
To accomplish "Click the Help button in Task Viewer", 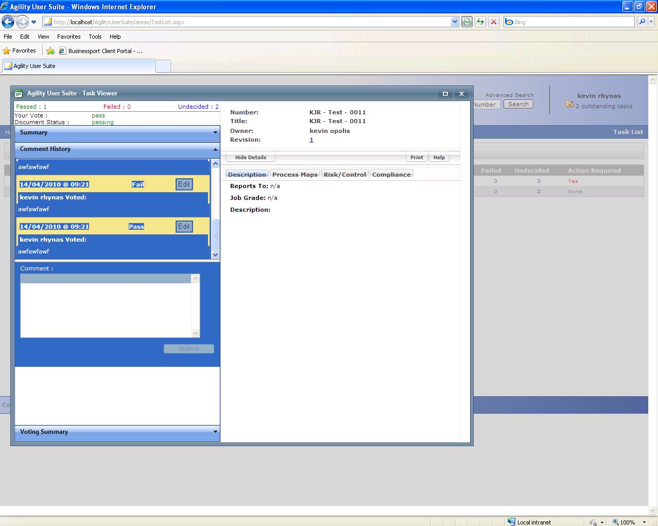I will (x=439, y=157).
